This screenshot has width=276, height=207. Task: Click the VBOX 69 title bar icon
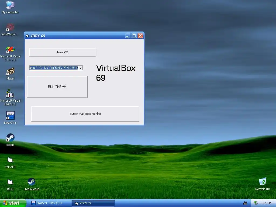pos(27,36)
